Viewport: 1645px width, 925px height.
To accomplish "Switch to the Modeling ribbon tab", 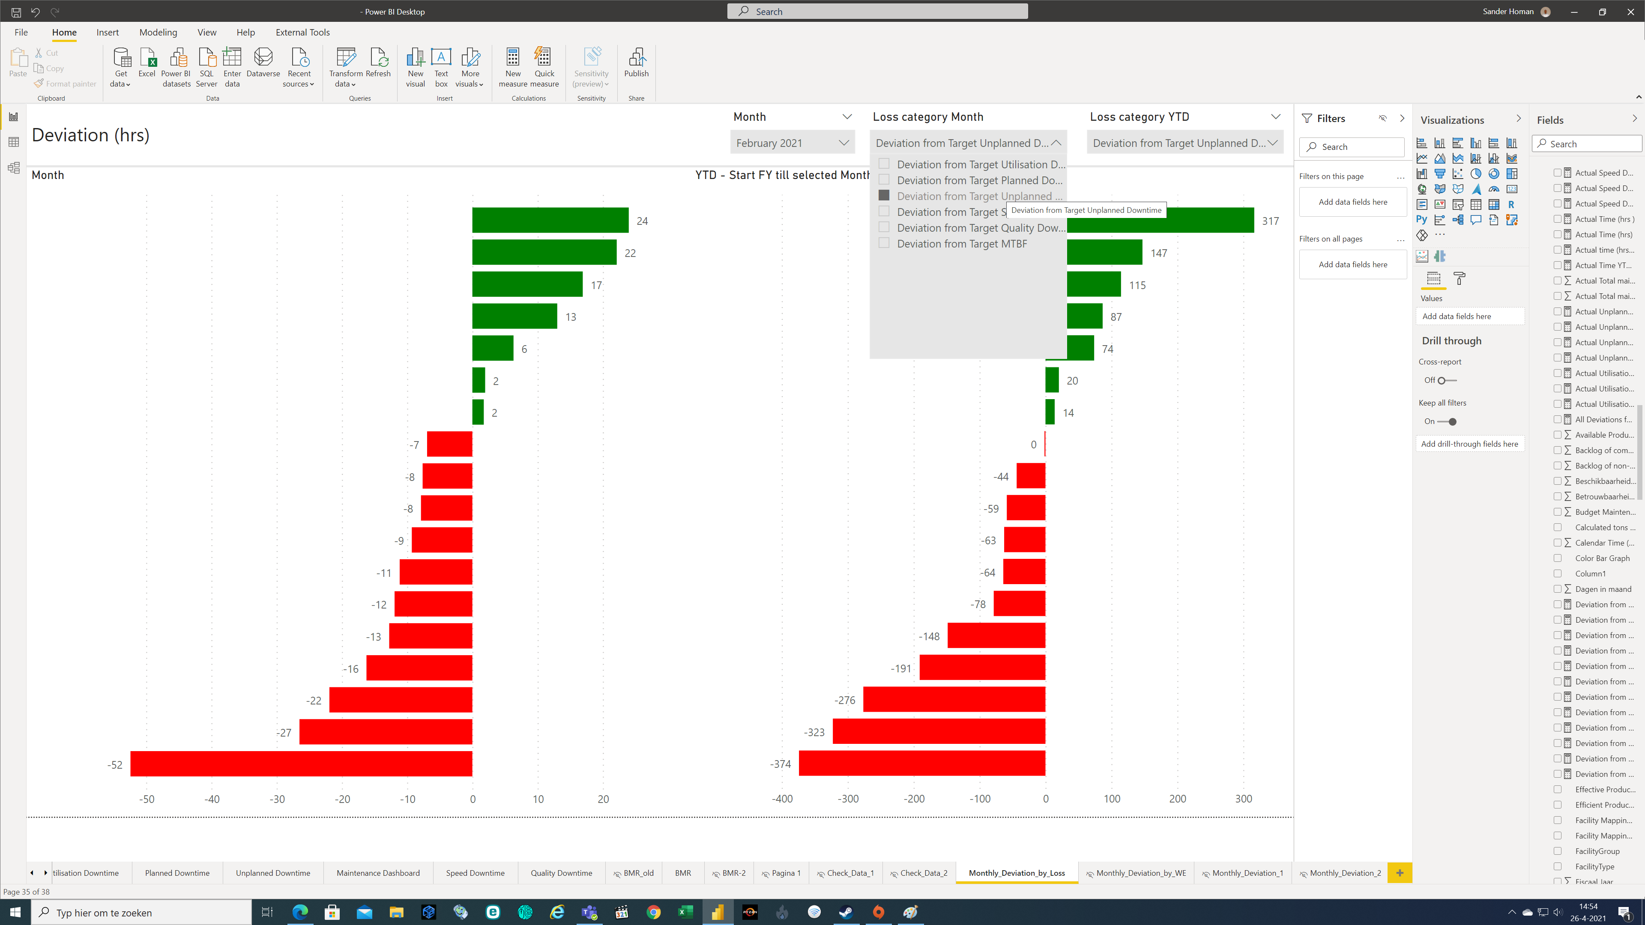I will click(158, 33).
